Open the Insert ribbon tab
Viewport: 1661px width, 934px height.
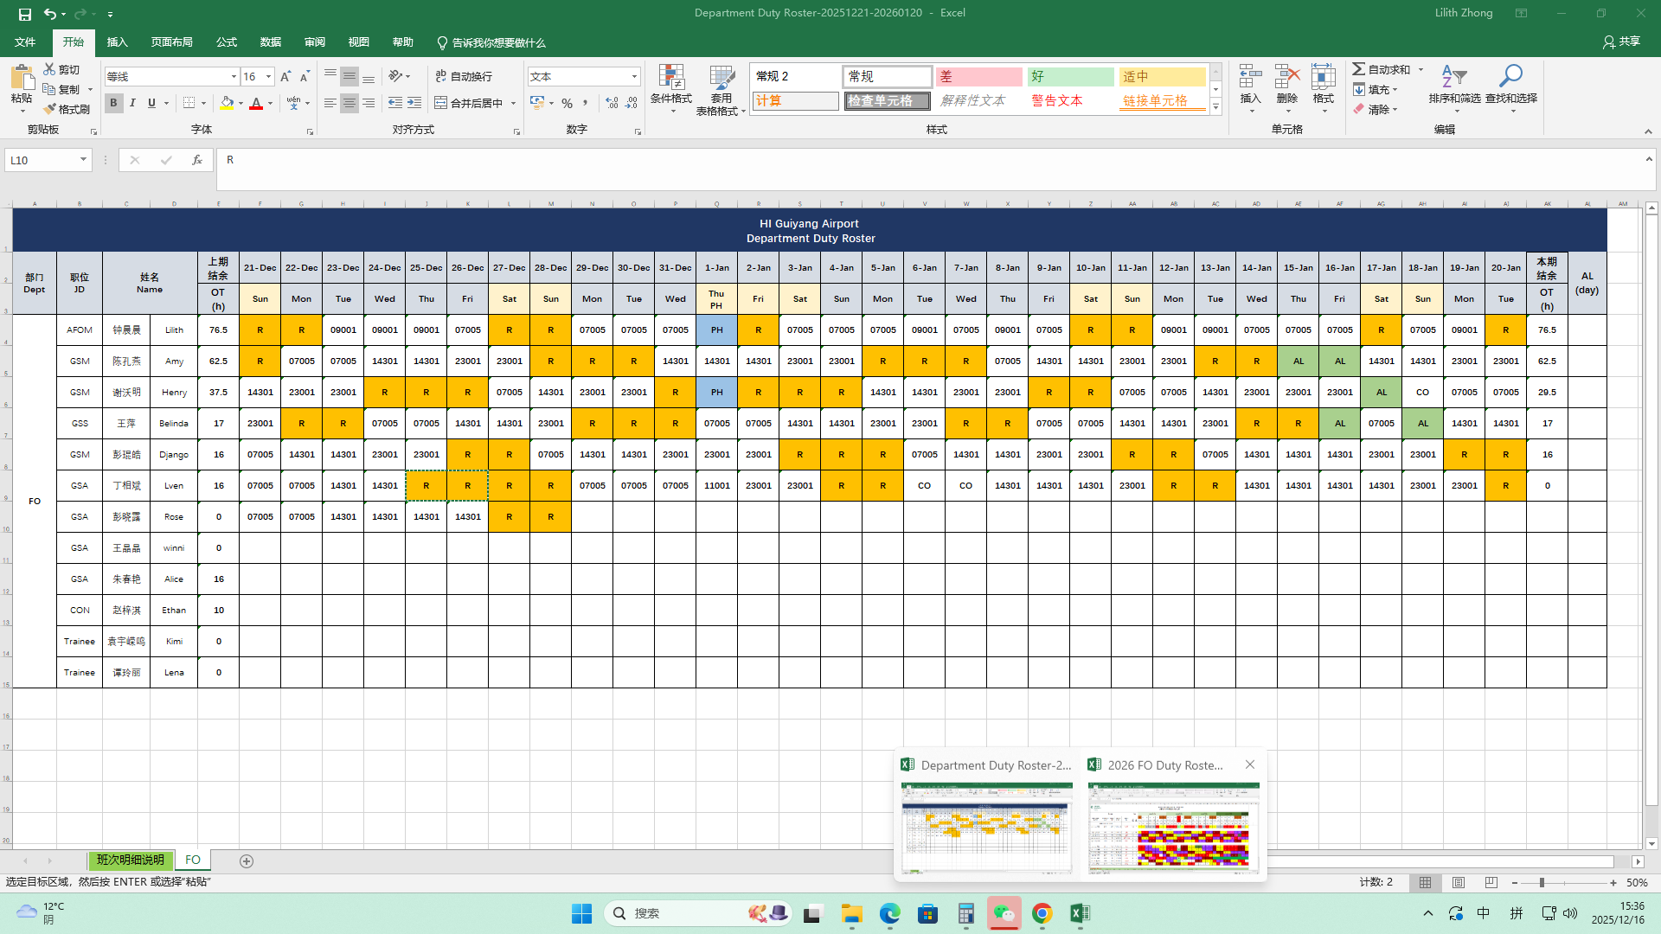[x=117, y=42]
